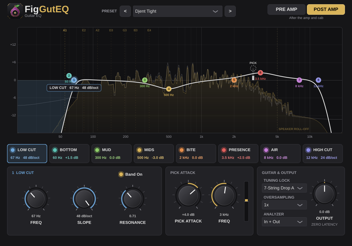This screenshot has width=352, height=246.
Task: Select EQ node 1 on the graph
Action: [x=74, y=80]
